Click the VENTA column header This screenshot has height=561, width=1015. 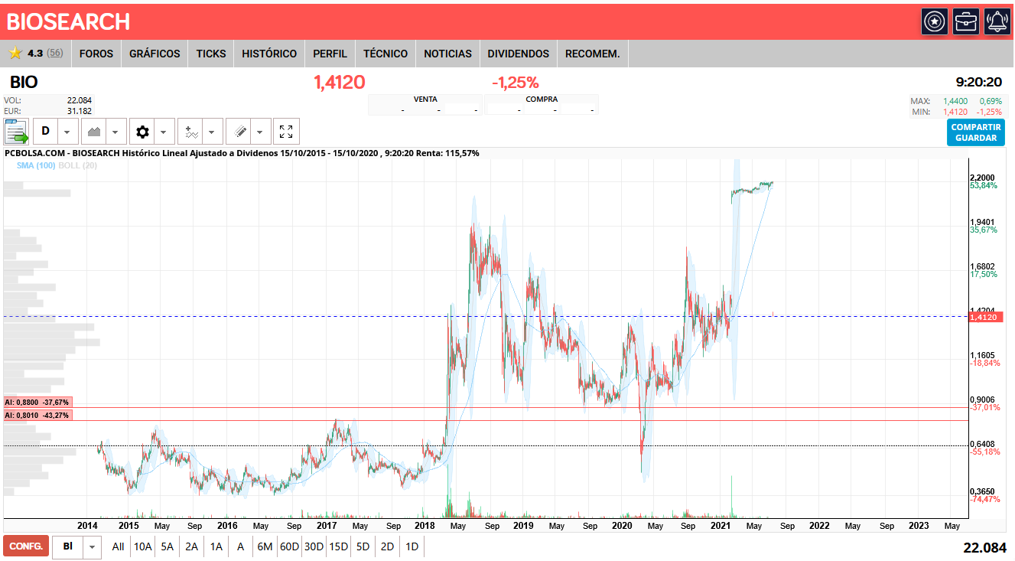point(425,99)
